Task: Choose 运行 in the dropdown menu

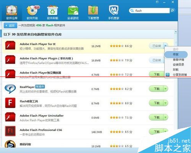Action: pyautogui.click(x=176, y=49)
